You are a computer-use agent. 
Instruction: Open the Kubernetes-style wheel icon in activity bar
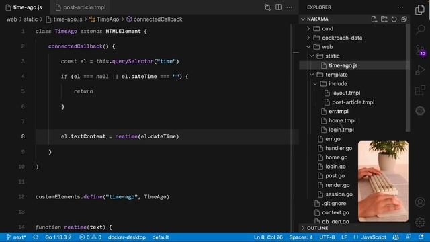pos(419,110)
